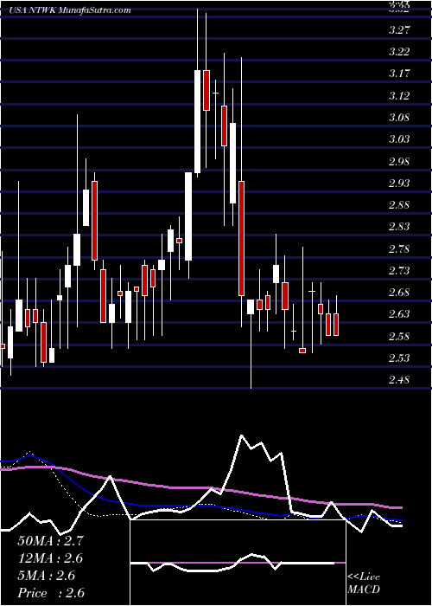Click the 3.22 price axis label
This screenshot has width=432, height=606.
[399, 52]
